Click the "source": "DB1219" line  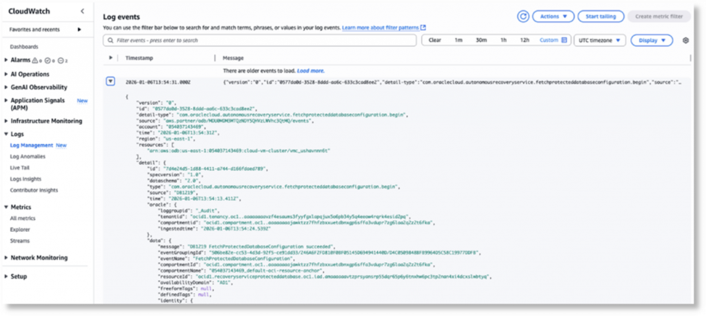tap(171, 192)
